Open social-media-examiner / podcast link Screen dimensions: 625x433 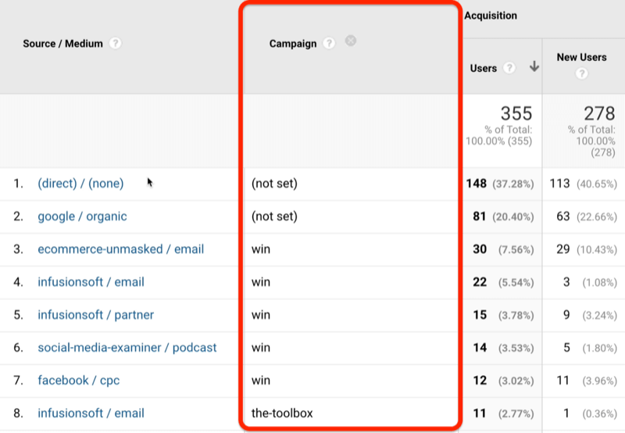pyautogui.click(x=127, y=348)
